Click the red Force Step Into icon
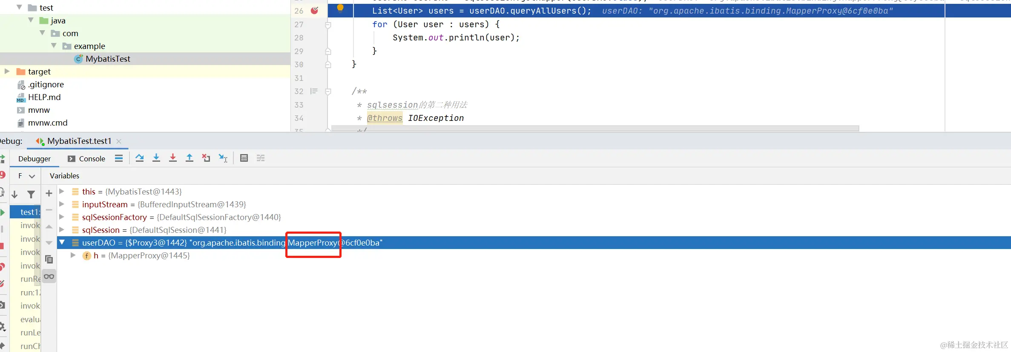 pyautogui.click(x=173, y=158)
